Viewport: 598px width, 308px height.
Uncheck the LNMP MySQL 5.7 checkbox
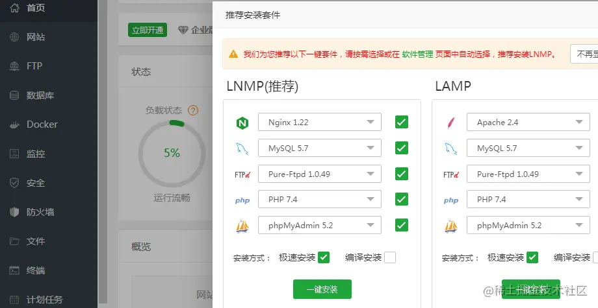(x=402, y=148)
